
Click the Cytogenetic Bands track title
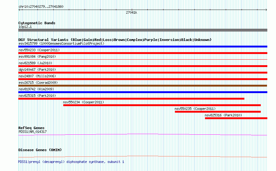pyautogui.click(x=37, y=23)
